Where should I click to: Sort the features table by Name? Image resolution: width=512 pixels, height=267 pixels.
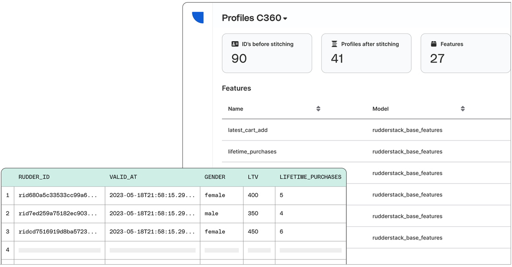click(x=318, y=109)
